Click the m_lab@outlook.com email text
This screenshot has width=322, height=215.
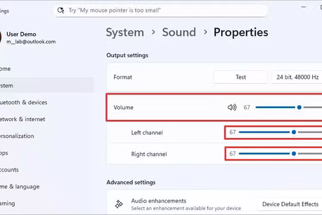coord(31,42)
